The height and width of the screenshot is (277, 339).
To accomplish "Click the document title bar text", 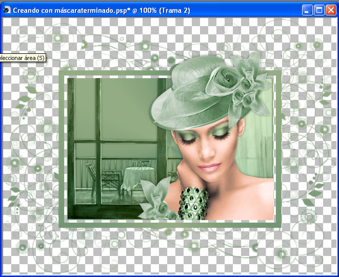I will coord(102,10).
